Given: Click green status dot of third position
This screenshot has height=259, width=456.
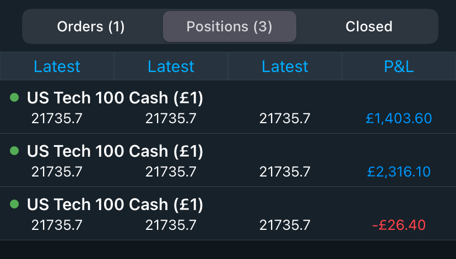Looking at the screenshot, I should point(14,204).
